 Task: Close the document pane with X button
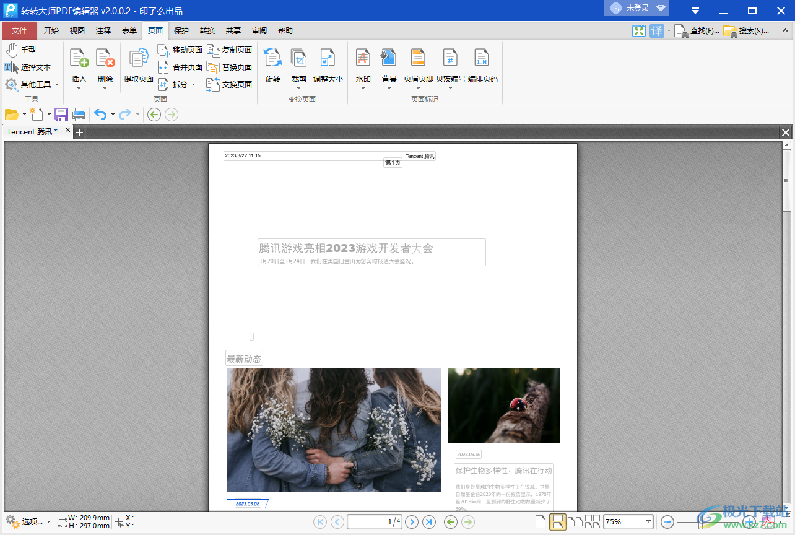coord(786,132)
